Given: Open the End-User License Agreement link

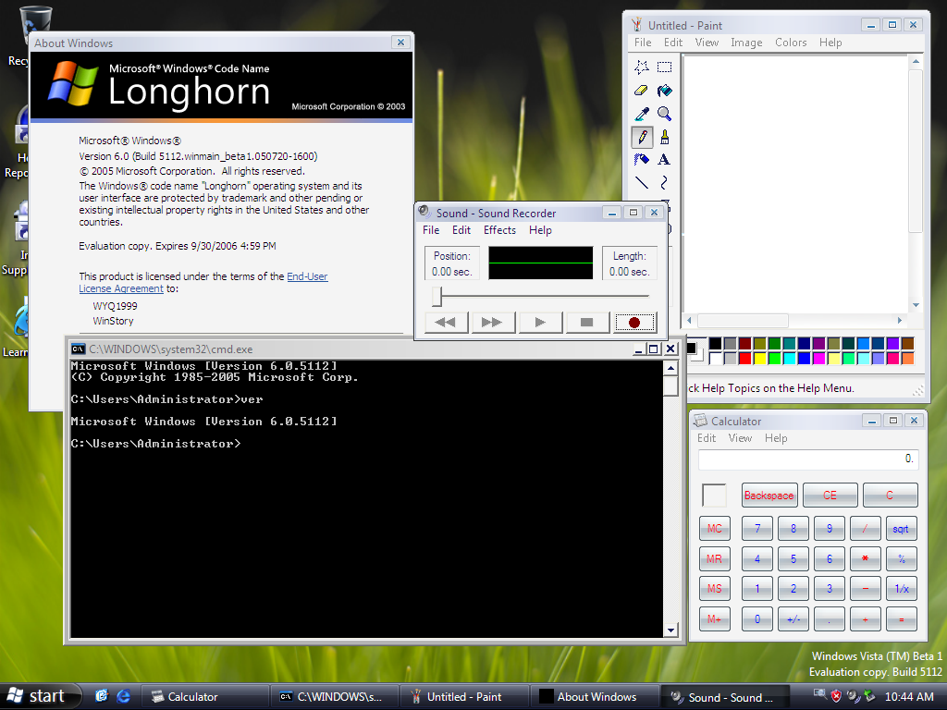Looking at the screenshot, I should coord(307,276).
